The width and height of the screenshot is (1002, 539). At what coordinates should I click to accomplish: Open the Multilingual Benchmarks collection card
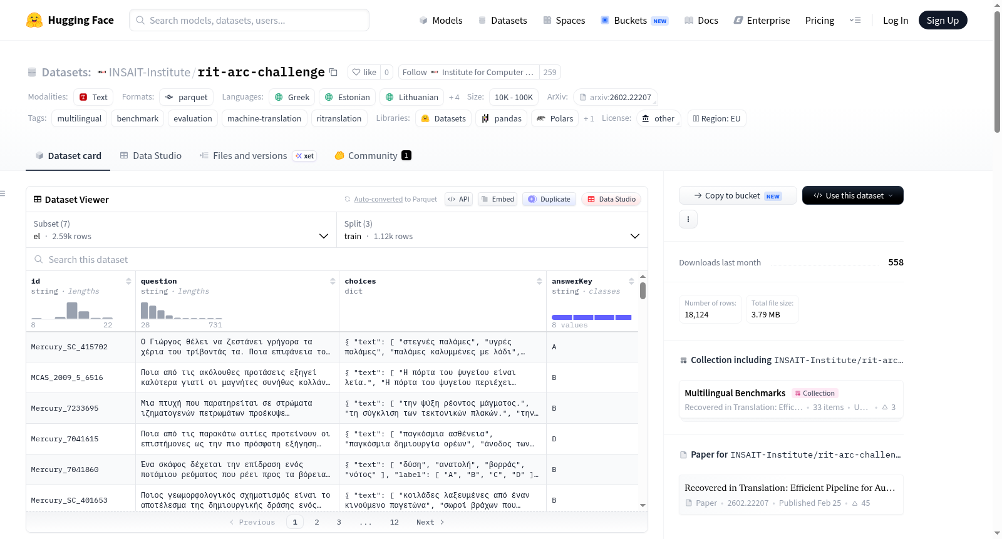click(x=791, y=400)
